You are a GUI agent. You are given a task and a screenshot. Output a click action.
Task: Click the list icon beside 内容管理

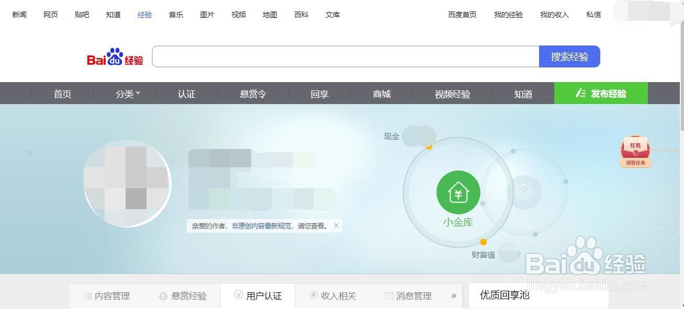87,295
